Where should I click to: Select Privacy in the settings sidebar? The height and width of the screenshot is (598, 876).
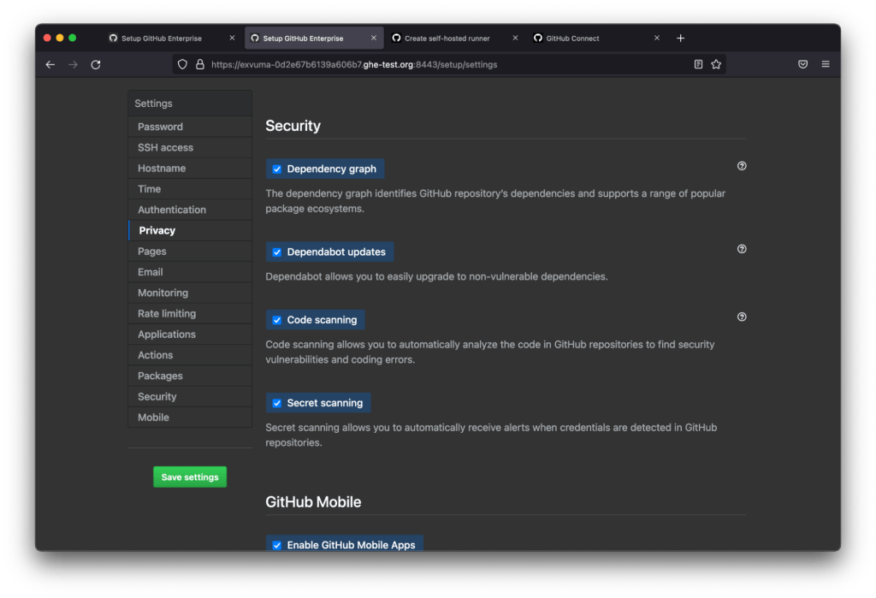(190, 230)
